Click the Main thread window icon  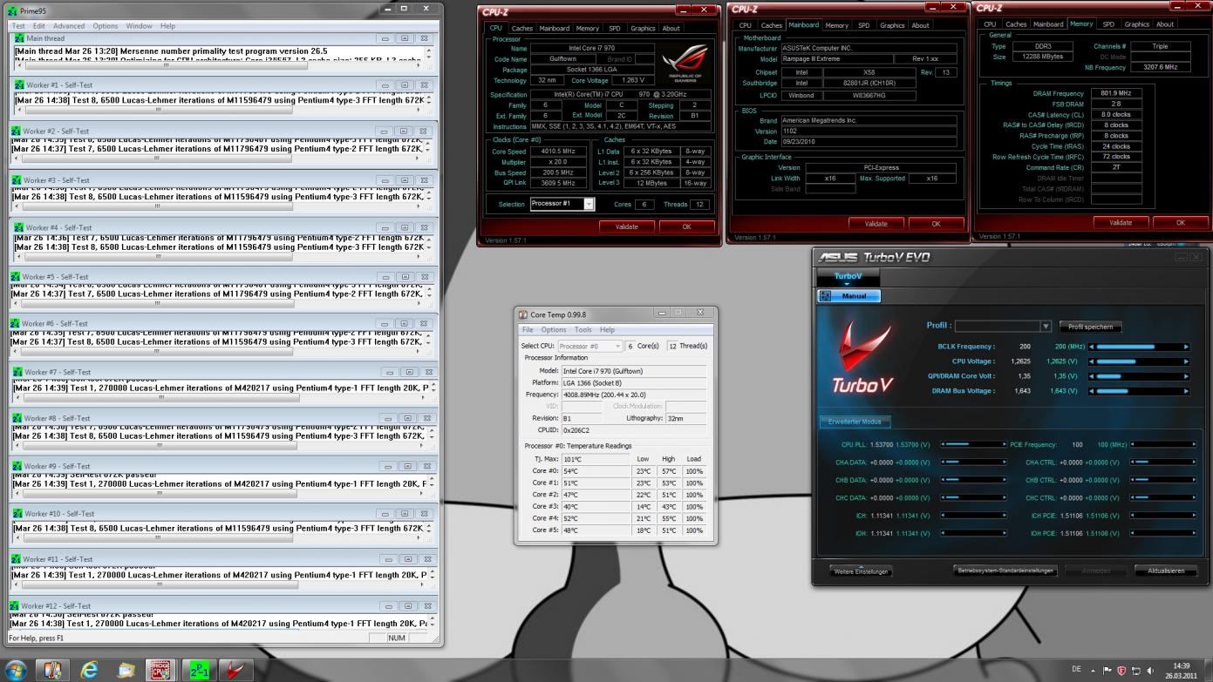pos(20,38)
